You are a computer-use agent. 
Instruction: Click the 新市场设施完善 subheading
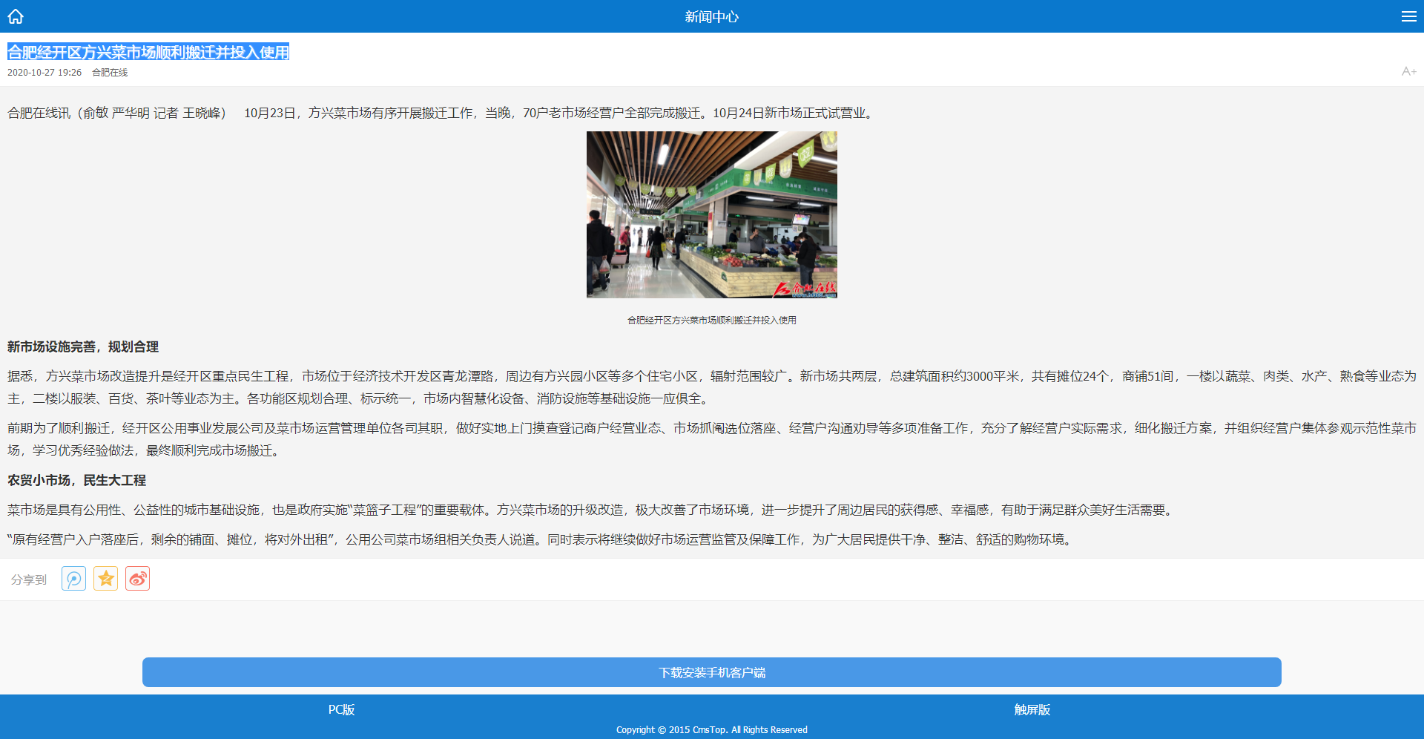click(x=83, y=346)
